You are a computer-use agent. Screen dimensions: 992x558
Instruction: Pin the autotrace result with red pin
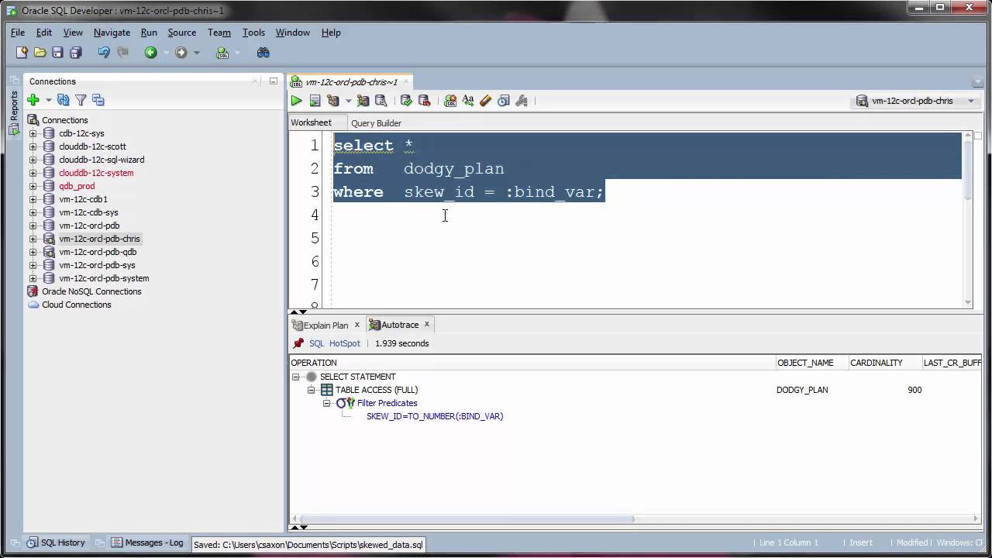tap(298, 343)
